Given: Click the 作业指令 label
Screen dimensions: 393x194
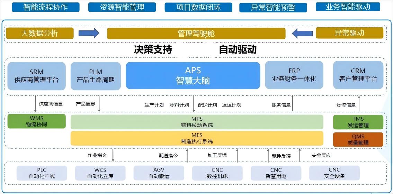Looking at the screenshot, I should click(97, 155).
